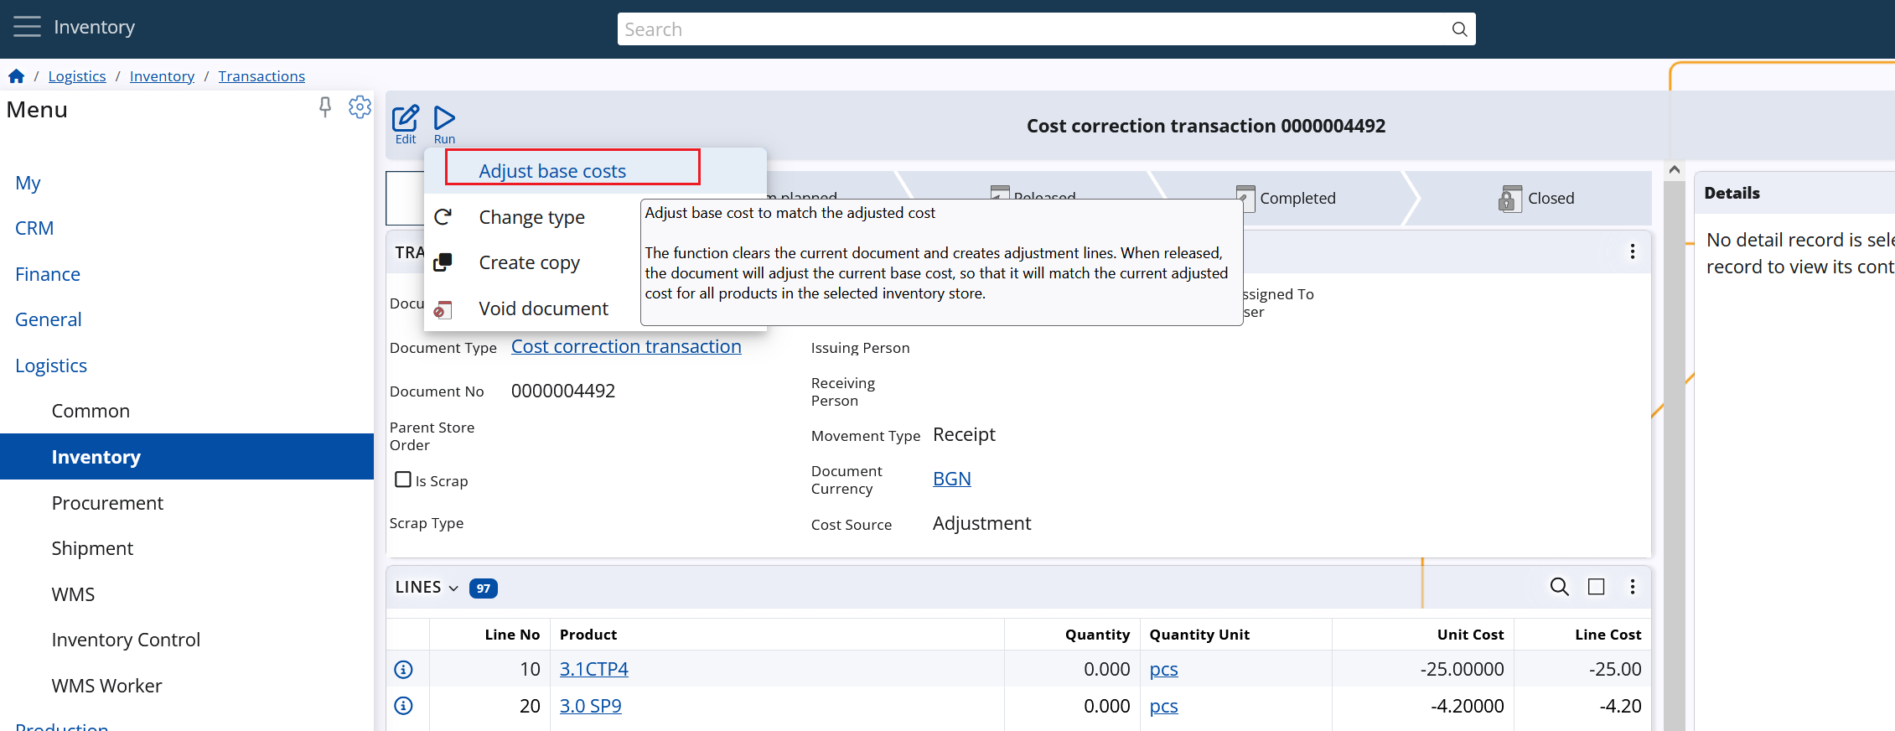Click the Change type refresh icon
Viewport: 1895px width, 731px height.
point(443,217)
